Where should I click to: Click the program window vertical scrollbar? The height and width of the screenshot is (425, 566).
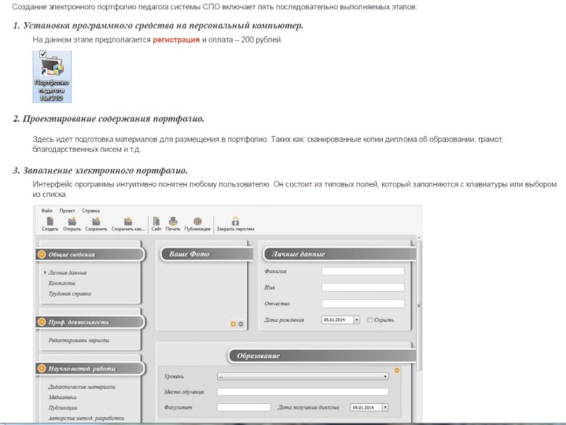pyautogui.click(x=419, y=305)
